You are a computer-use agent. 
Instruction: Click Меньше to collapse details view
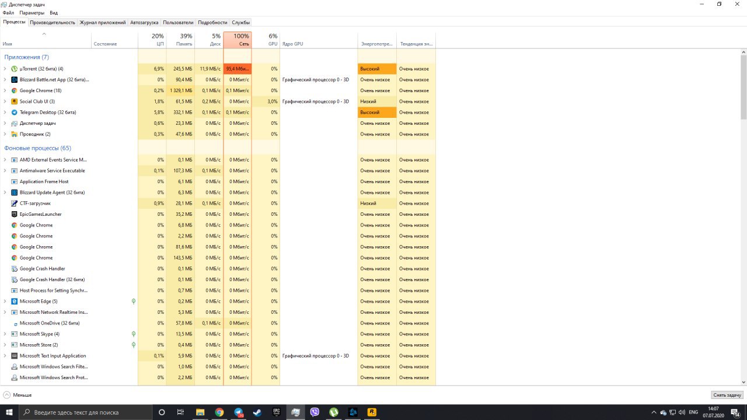click(18, 395)
